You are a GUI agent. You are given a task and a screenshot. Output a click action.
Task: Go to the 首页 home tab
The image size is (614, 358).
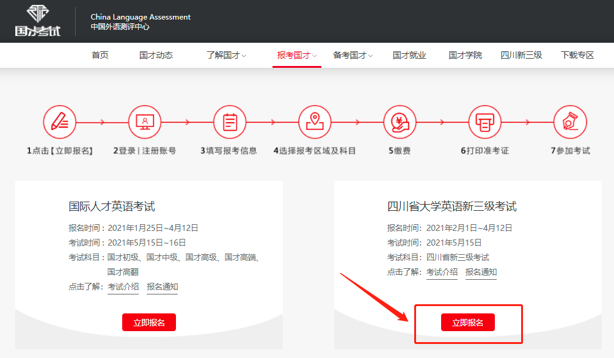tap(100, 55)
